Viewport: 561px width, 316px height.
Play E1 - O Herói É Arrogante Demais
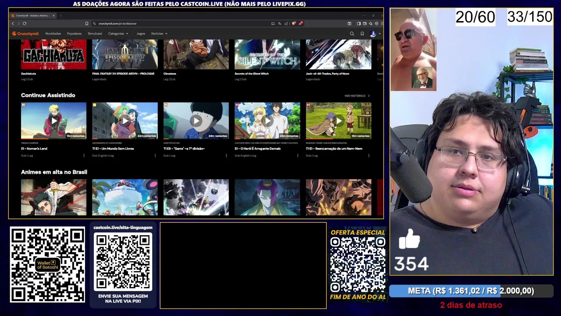pos(267,121)
